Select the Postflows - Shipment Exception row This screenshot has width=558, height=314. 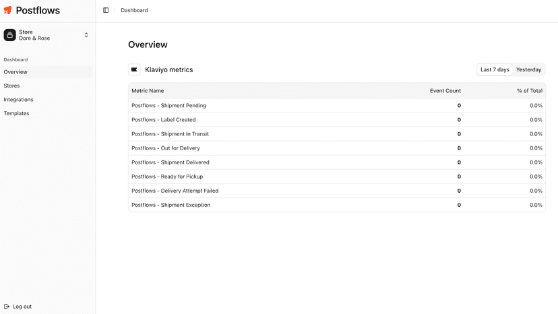click(337, 205)
